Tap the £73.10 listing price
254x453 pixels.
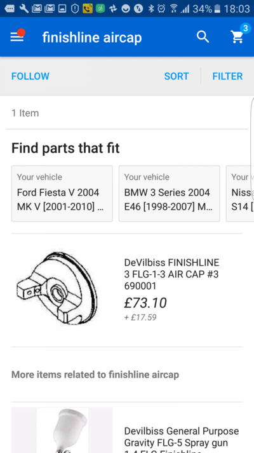click(145, 303)
